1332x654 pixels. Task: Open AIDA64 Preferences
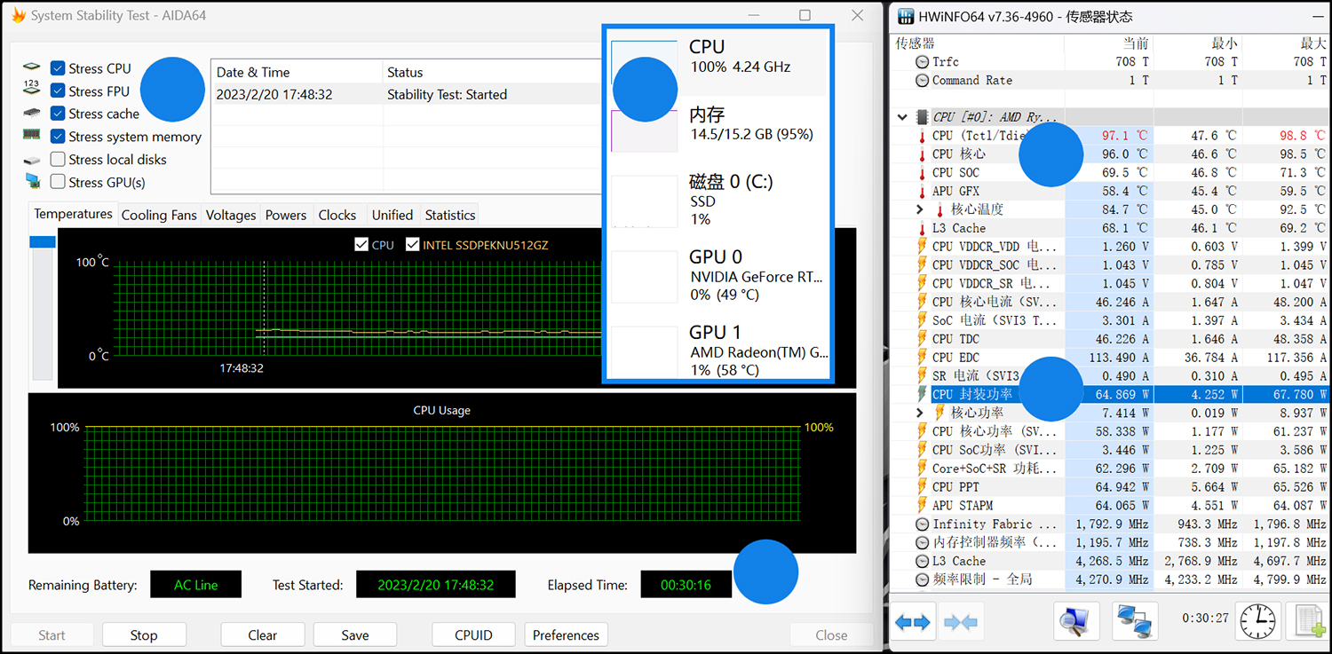(x=567, y=634)
